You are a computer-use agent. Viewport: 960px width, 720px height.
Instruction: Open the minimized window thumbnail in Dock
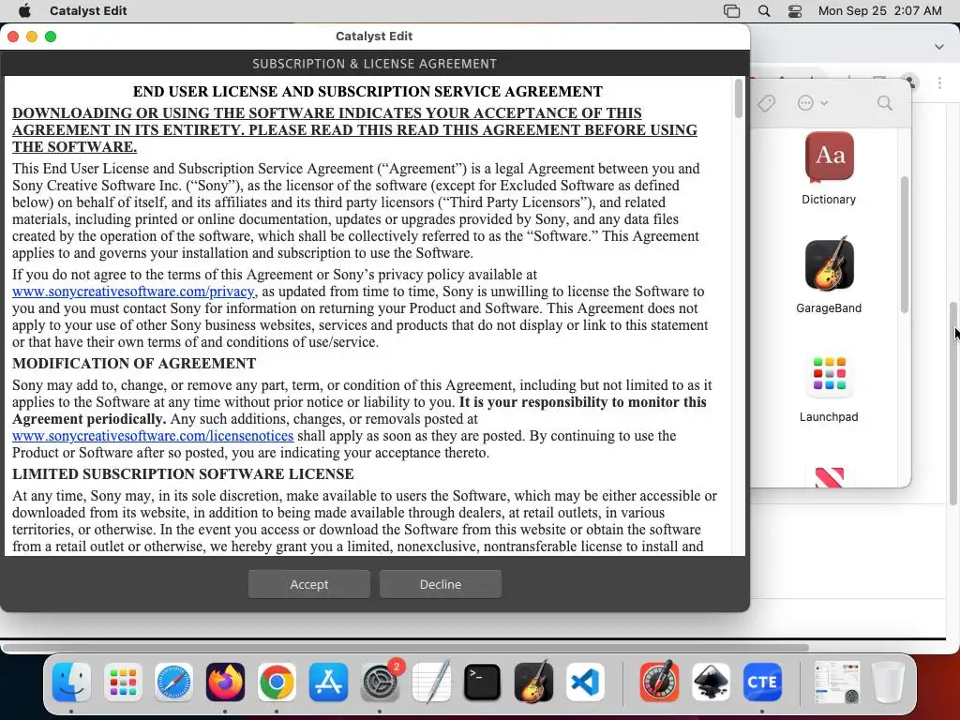pyautogui.click(x=836, y=682)
